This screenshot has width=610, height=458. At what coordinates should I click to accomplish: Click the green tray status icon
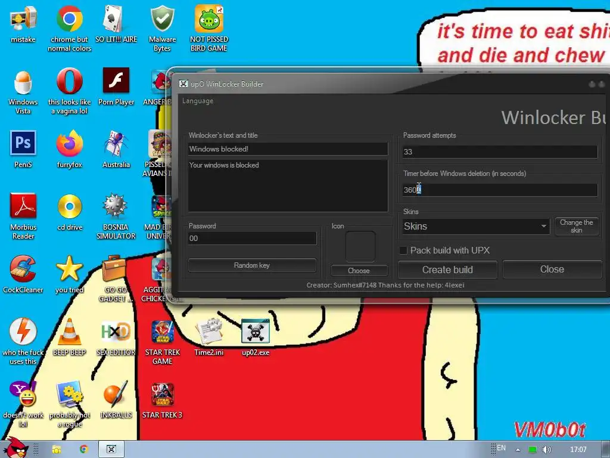(x=533, y=450)
